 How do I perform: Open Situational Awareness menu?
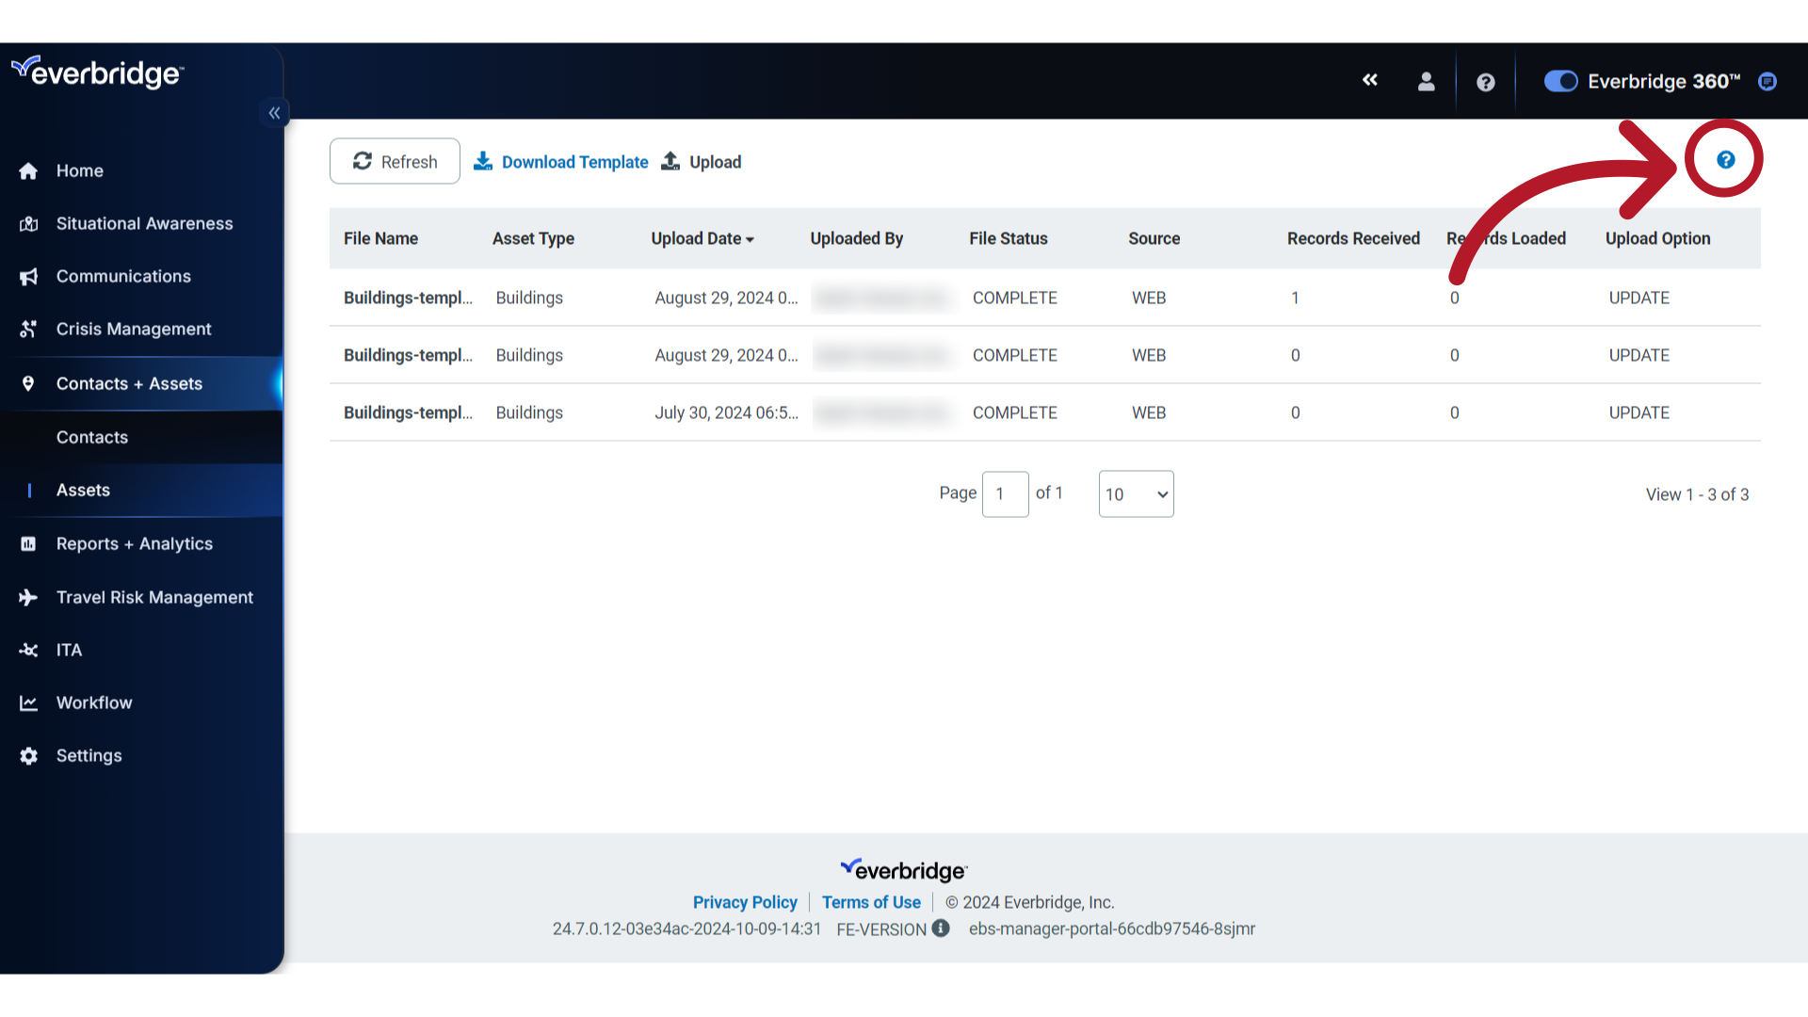[x=144, y=224]
